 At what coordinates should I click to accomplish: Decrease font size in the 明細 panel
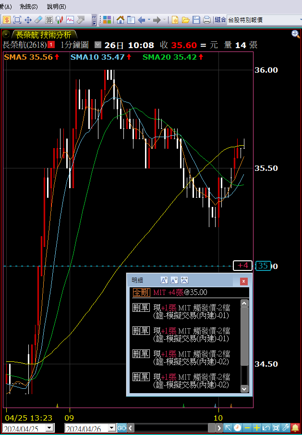174,281
